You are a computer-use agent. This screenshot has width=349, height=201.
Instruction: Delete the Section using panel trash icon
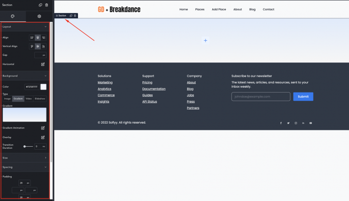(x=47, y=5)
